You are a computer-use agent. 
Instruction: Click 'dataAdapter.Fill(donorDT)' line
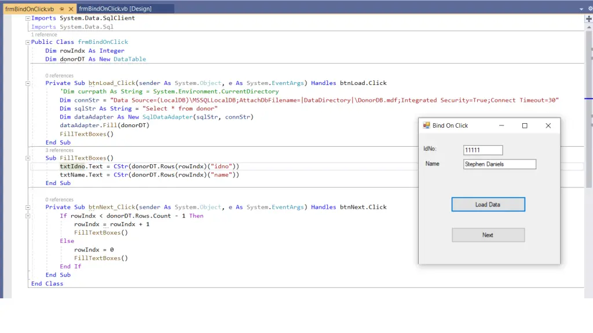coord(104,125)
